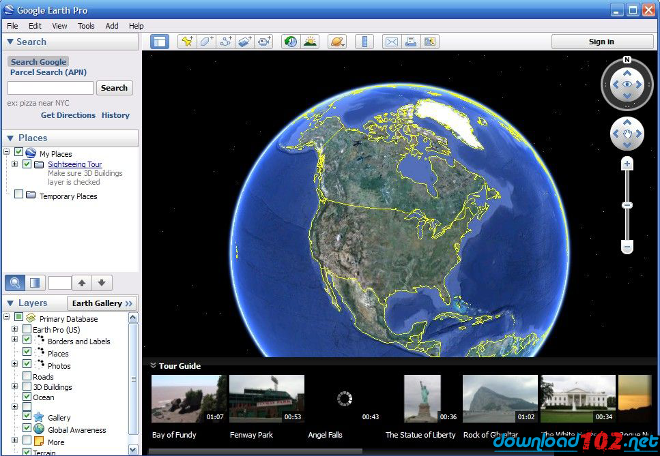Add a path using the toolbar
Viewport: 660px width, 456px height.
226,42
